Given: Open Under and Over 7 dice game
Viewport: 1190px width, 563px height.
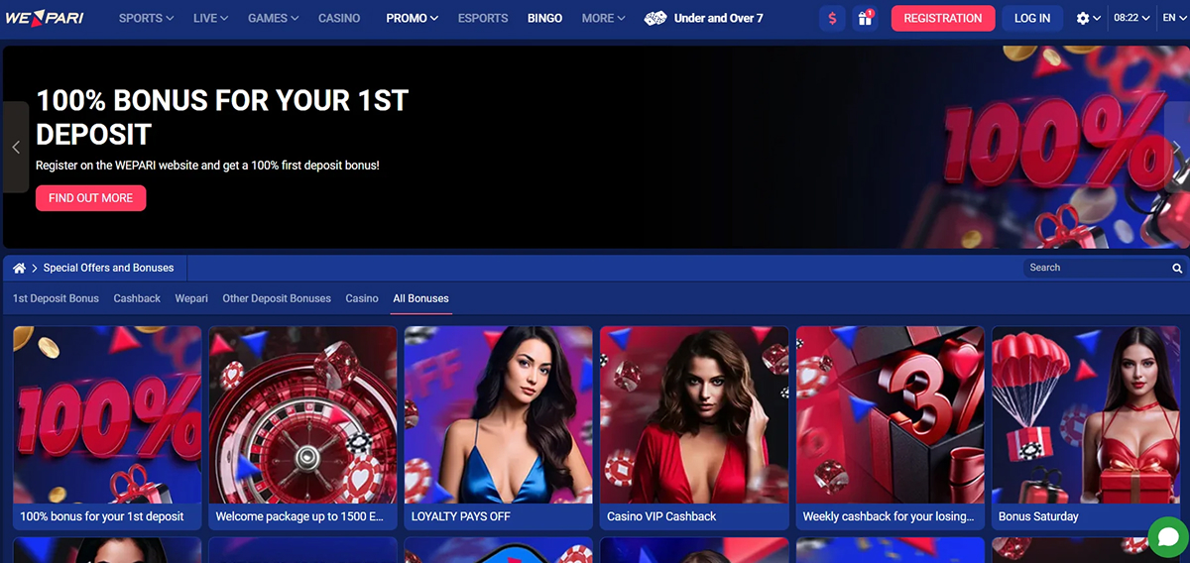Looking at the screenshot, I should (x=704, y=18).
